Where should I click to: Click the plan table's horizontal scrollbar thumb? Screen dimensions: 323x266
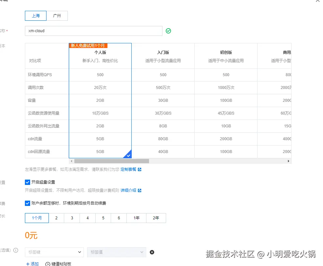(x=112, y=161)
